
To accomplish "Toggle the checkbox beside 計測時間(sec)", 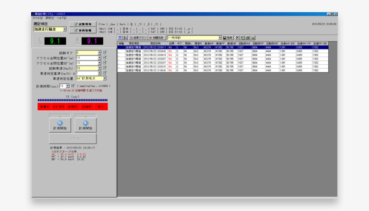I will tap(73, 86).
